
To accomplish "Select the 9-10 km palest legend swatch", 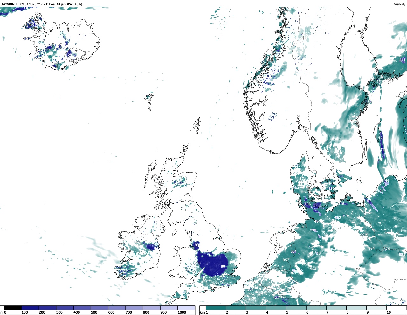I will (x=377, y=308).
